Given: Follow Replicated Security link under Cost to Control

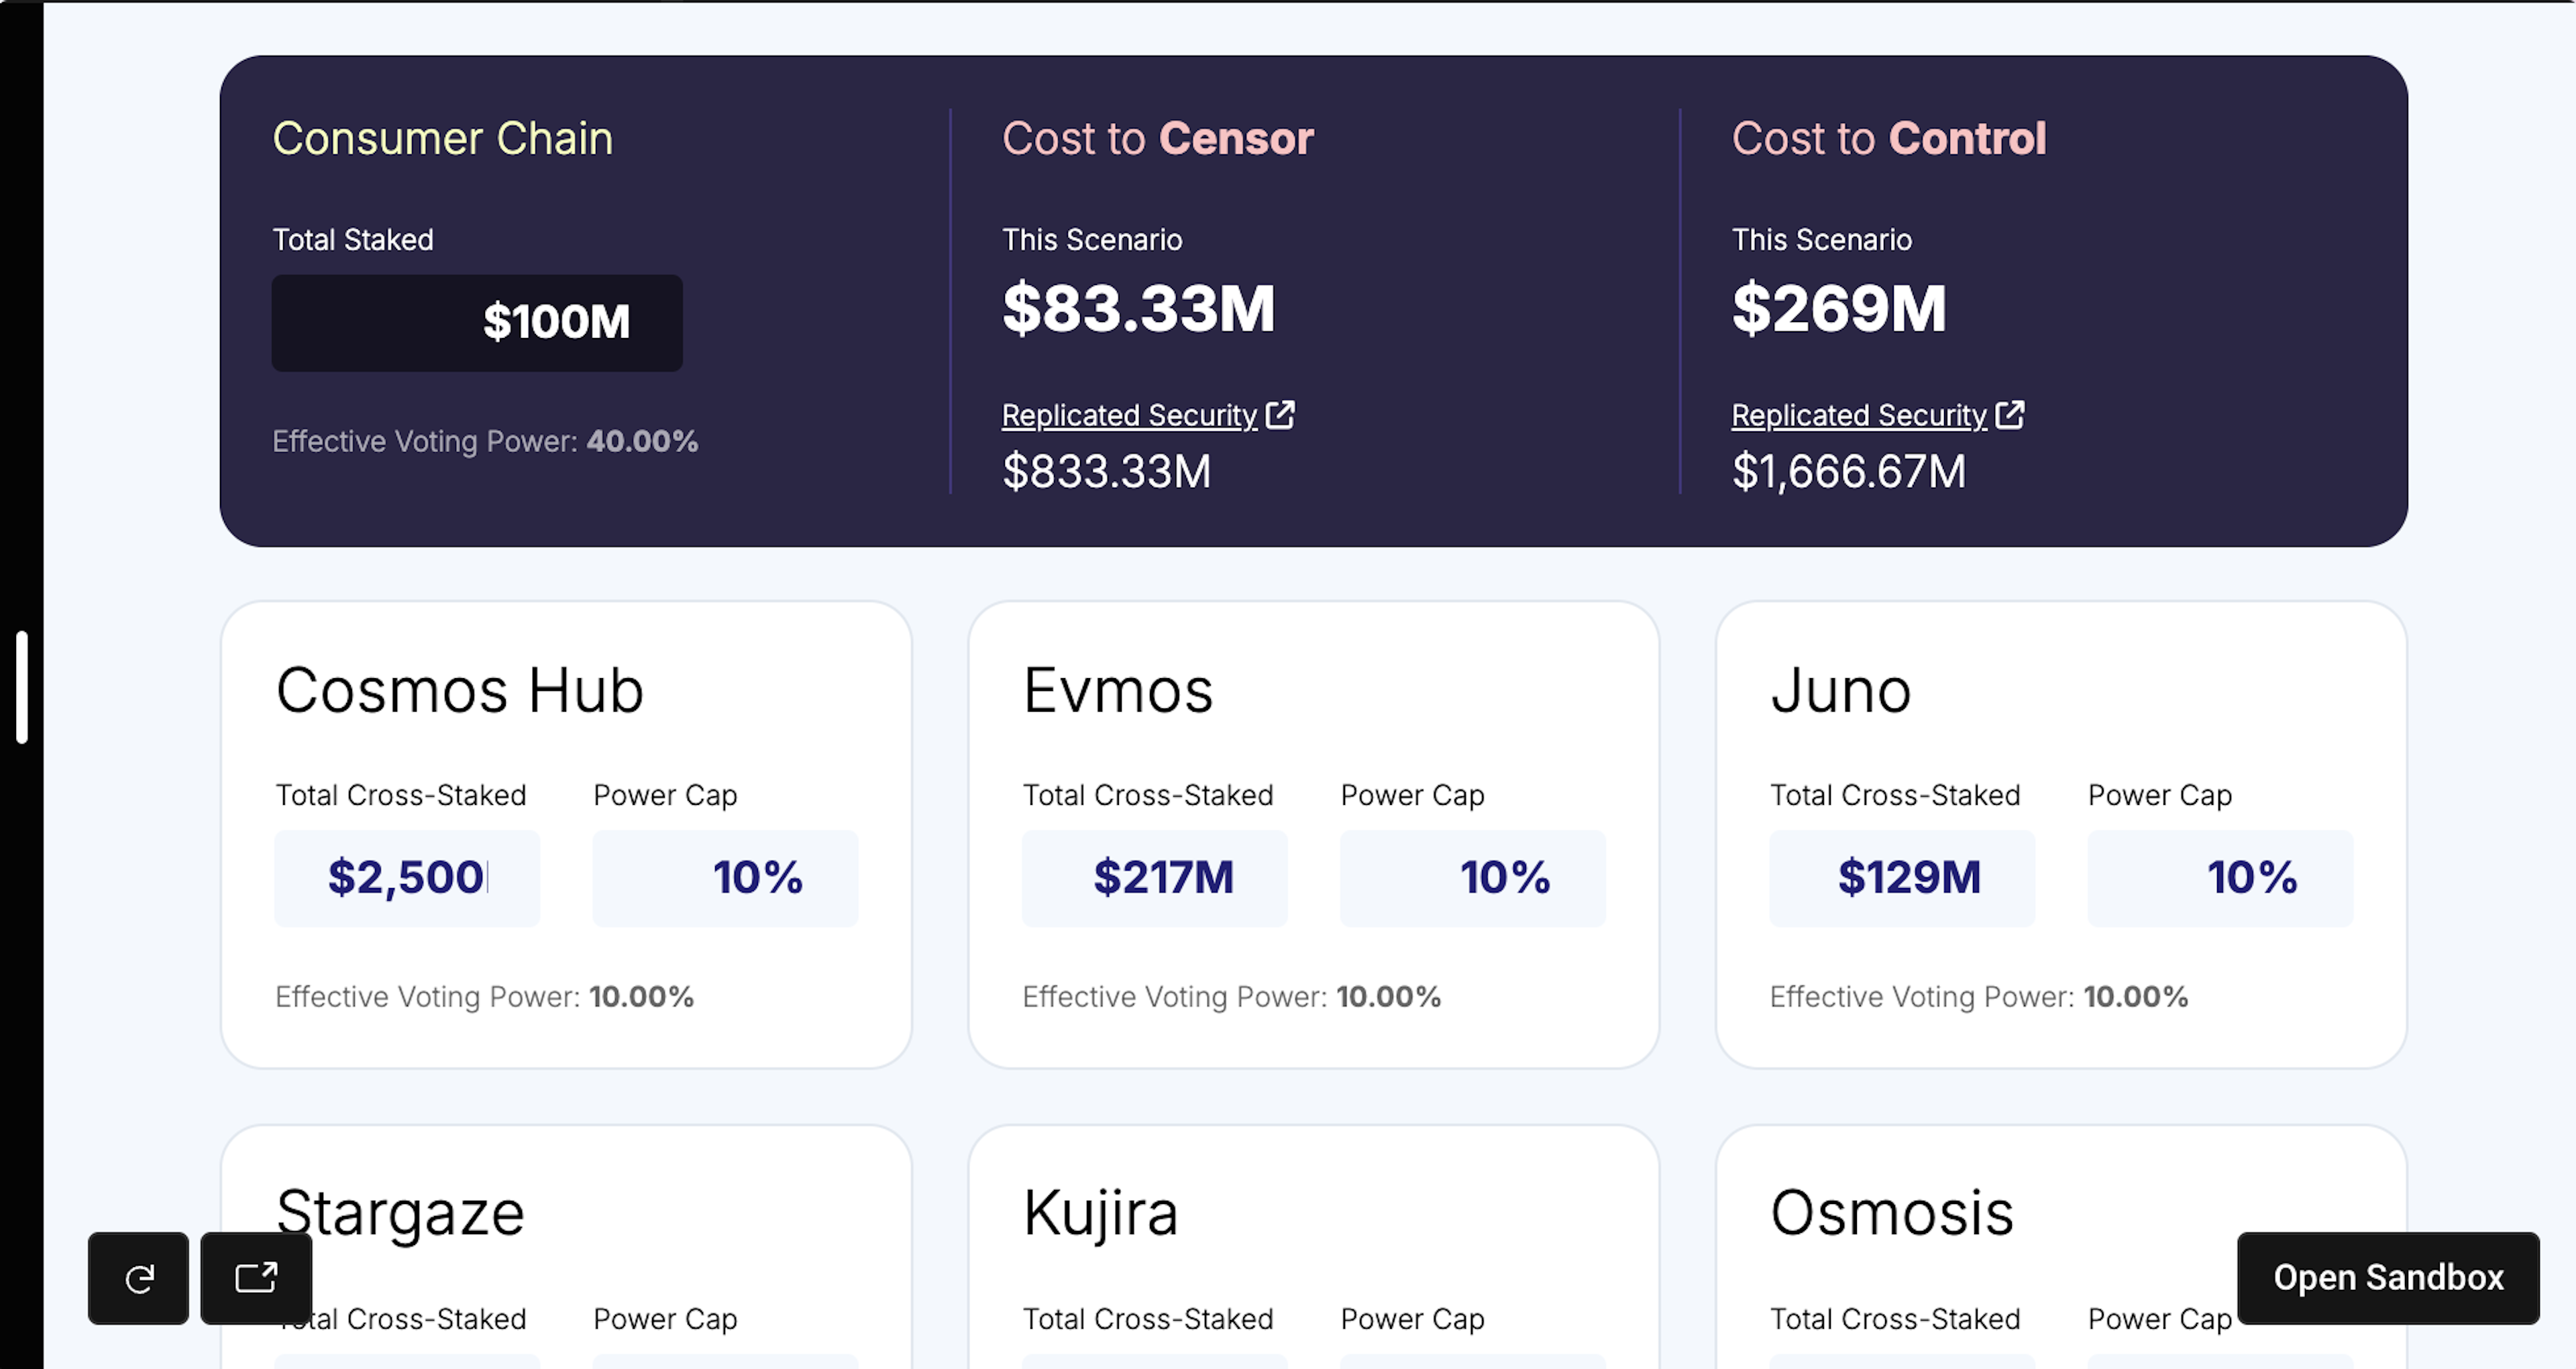Looking at the screenshot, I should tap(1858, 415).
